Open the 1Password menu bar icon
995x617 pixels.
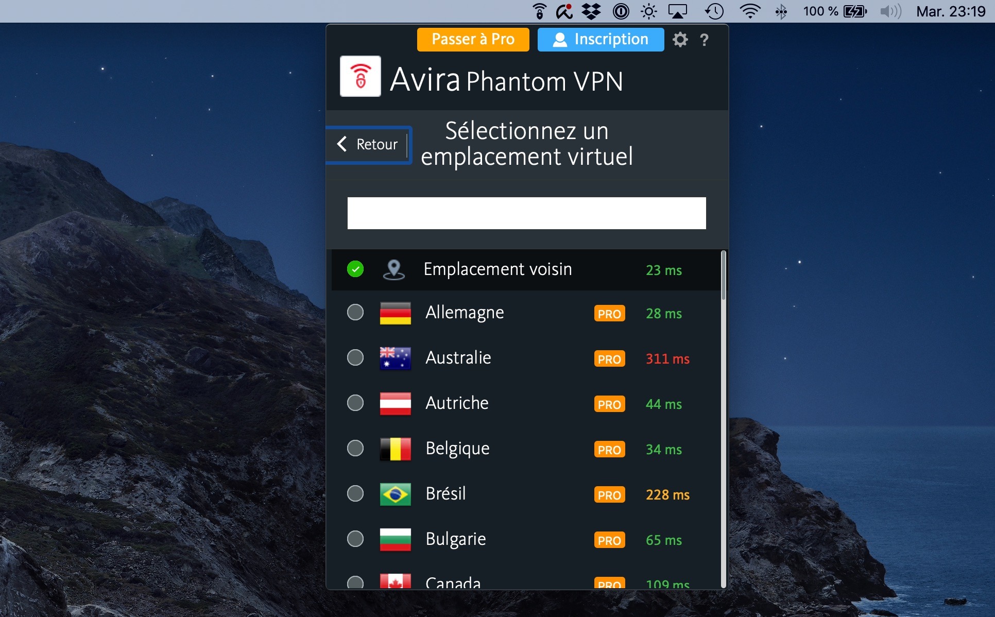(621, 11)
